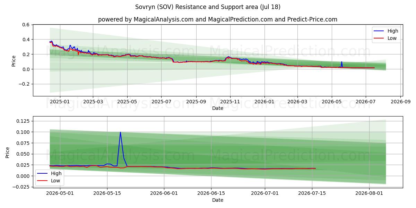
Task: Click the 0.4 price tick in top chart
Action: tap(26, 40)
